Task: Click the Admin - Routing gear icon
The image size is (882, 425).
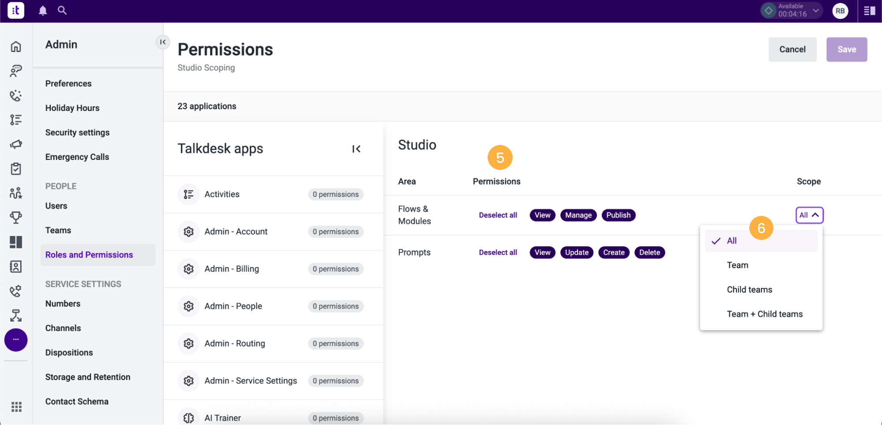Action: 189,344
